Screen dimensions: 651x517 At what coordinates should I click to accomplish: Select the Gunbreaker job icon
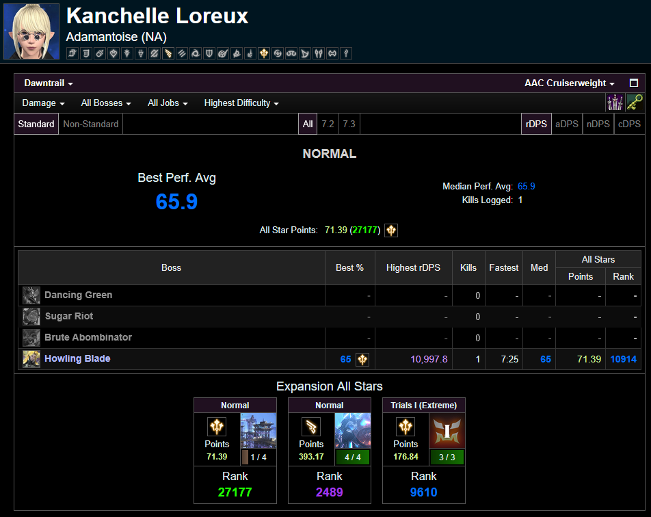click(155, 53)
